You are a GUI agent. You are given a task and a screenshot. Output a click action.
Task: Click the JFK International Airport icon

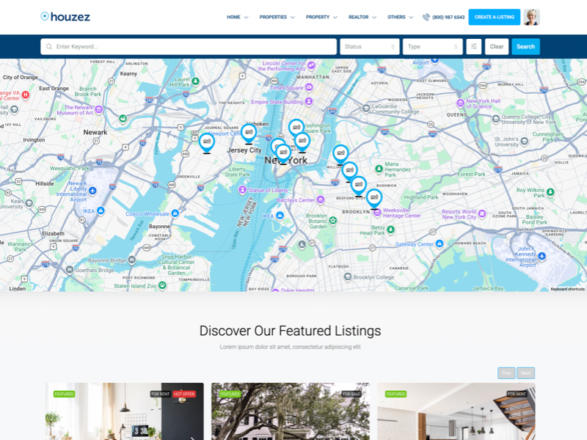(x=542, y=256)
